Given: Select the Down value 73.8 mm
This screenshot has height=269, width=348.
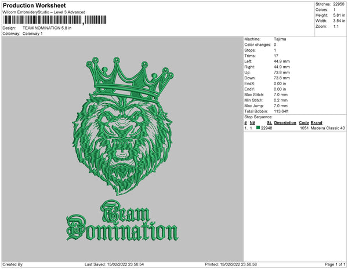Looking at the screenshot, I should click(282, 78).
